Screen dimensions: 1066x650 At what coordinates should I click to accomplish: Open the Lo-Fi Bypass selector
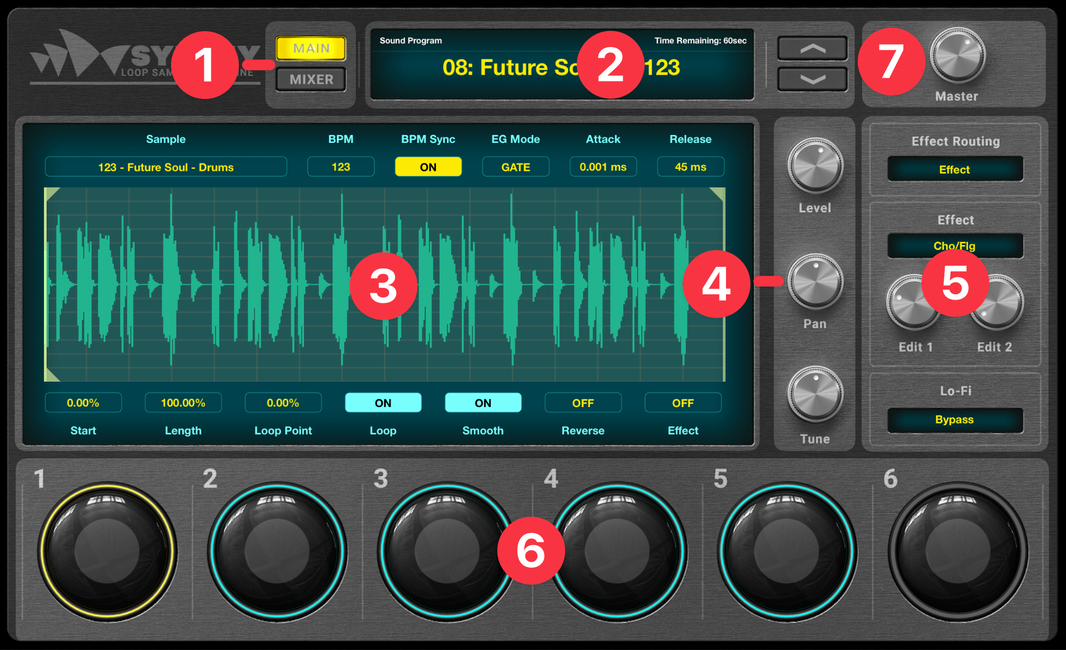(955, 420)
